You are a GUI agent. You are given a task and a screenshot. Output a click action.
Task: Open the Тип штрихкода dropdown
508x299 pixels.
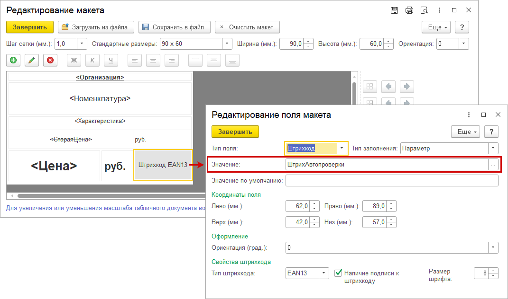tap(323, 273)
